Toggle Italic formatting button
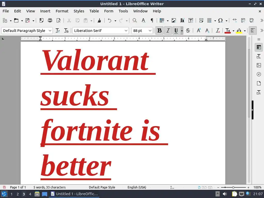This screenshot has height=198, width=264. (x=168, y=31)
